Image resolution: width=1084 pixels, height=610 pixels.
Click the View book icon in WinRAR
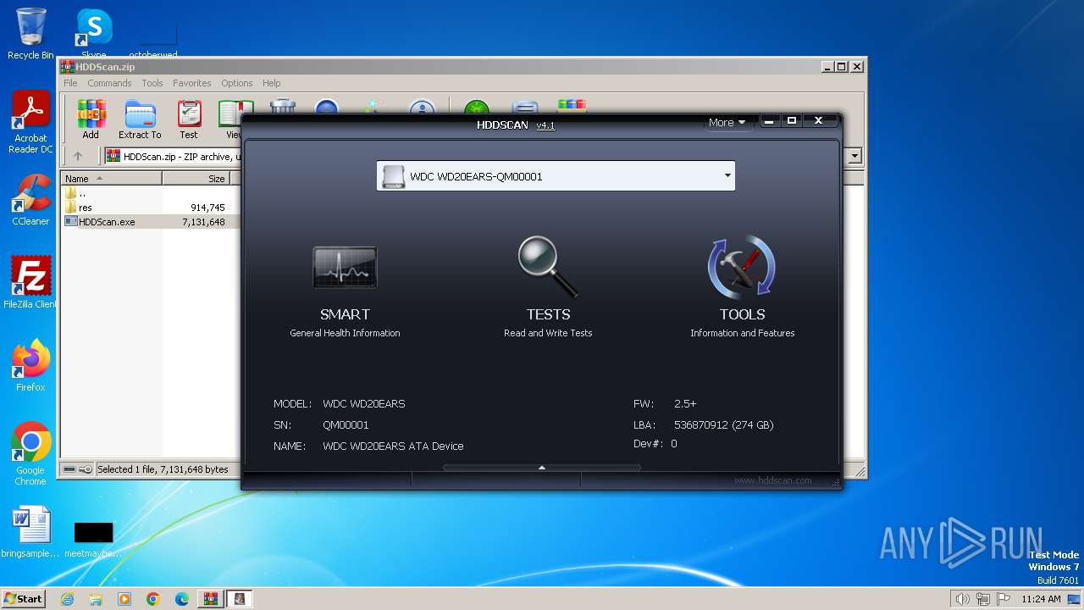(x=234, y=119)
